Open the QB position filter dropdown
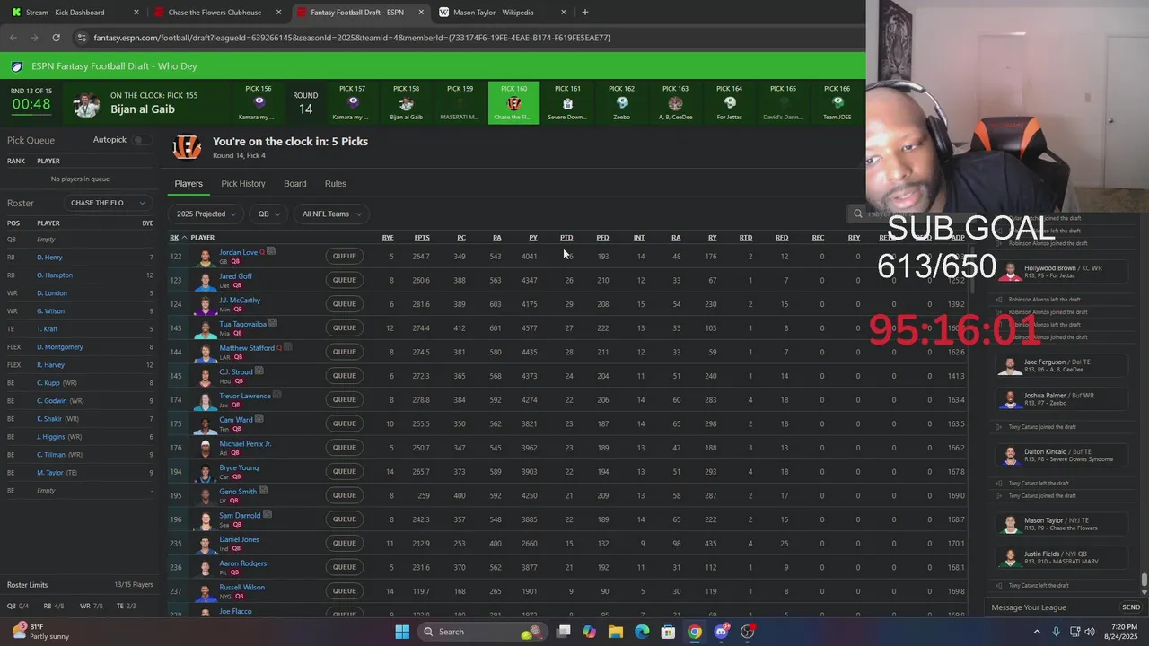 tap(268, 214)
